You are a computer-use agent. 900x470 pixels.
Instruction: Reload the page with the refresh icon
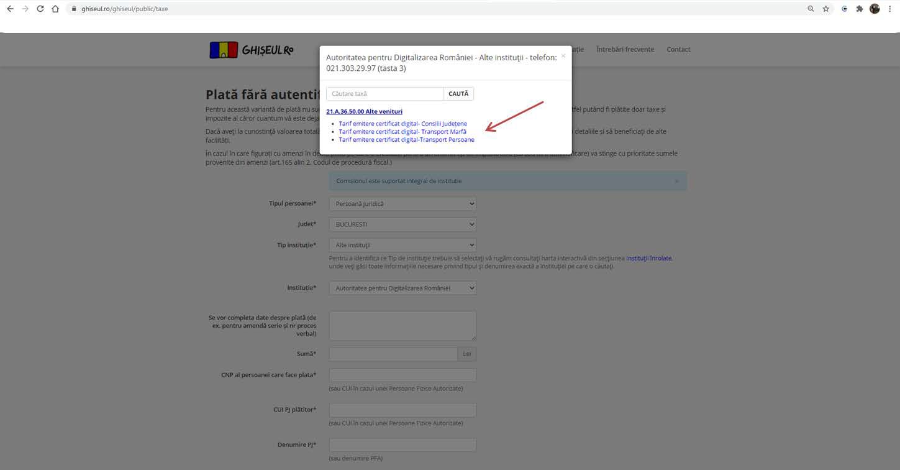[40, 9]
